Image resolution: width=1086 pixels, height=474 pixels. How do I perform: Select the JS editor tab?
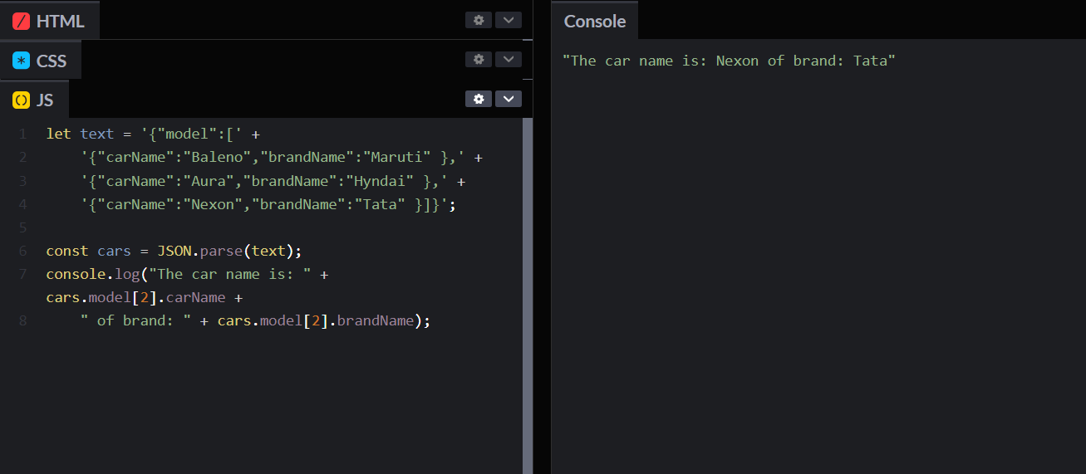click(x=34, y=100)
